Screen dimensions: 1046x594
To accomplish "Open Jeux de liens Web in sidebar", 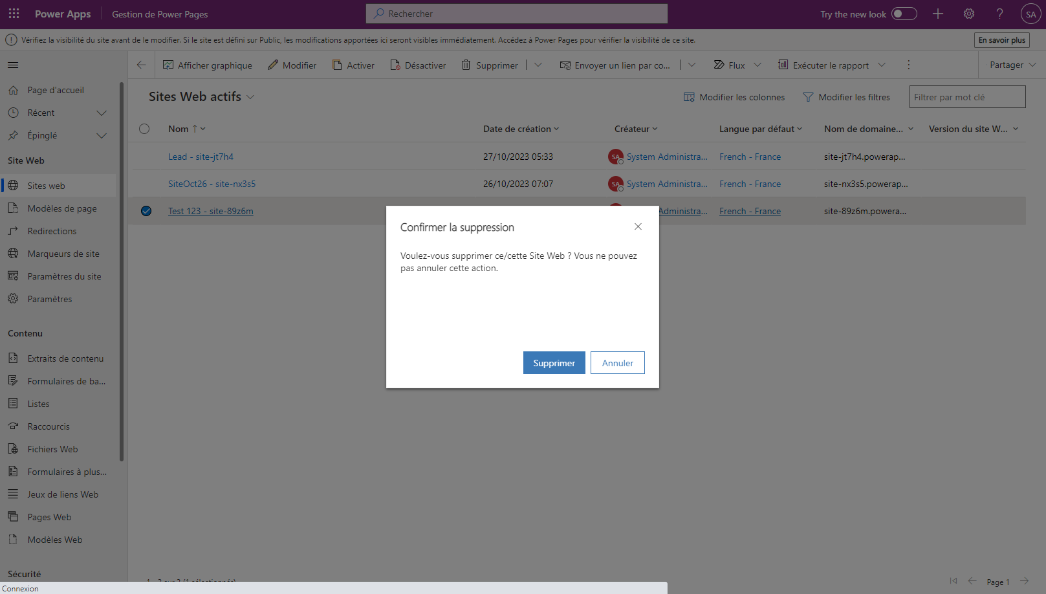I will point(63,494).
